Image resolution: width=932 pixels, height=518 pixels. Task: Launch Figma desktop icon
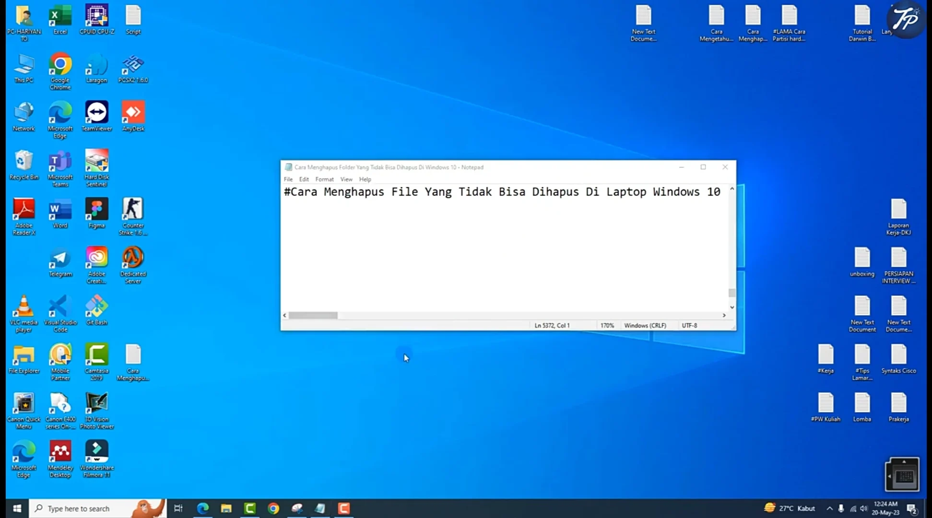96,213
